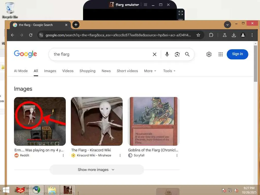Click the flarg emulator title icon
The width and height of the screenshot is (260, 195).
(x=112, y=5)
